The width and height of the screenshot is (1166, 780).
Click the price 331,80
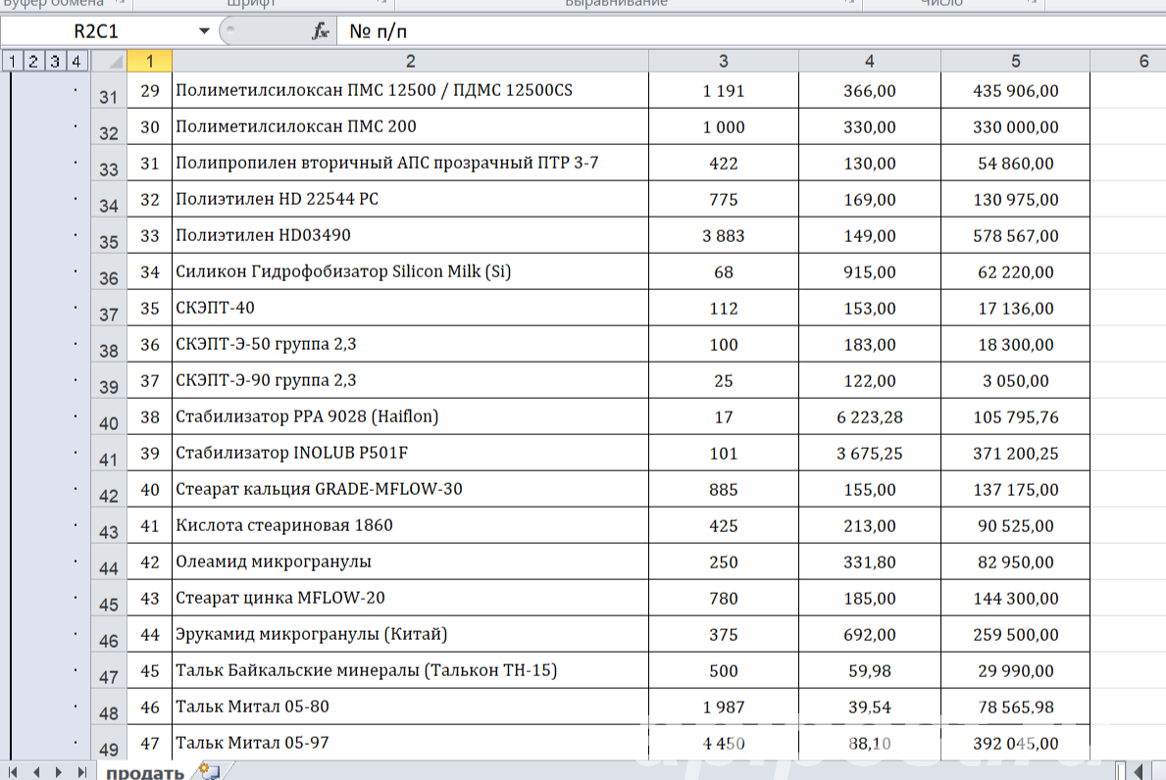coord(869,561)
